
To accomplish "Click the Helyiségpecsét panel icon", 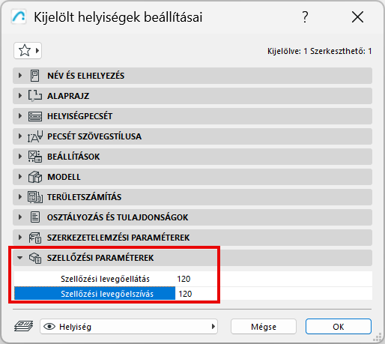I will tap(34, 116).
